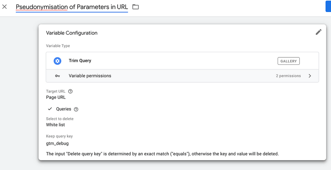Click the Queries label text
The image size is (331, 170).
pos(64,109)
